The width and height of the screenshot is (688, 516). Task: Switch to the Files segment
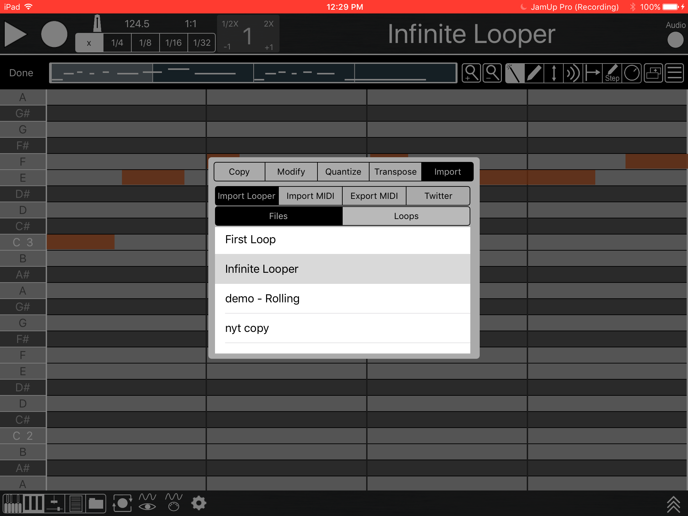(x=278, y=216)
